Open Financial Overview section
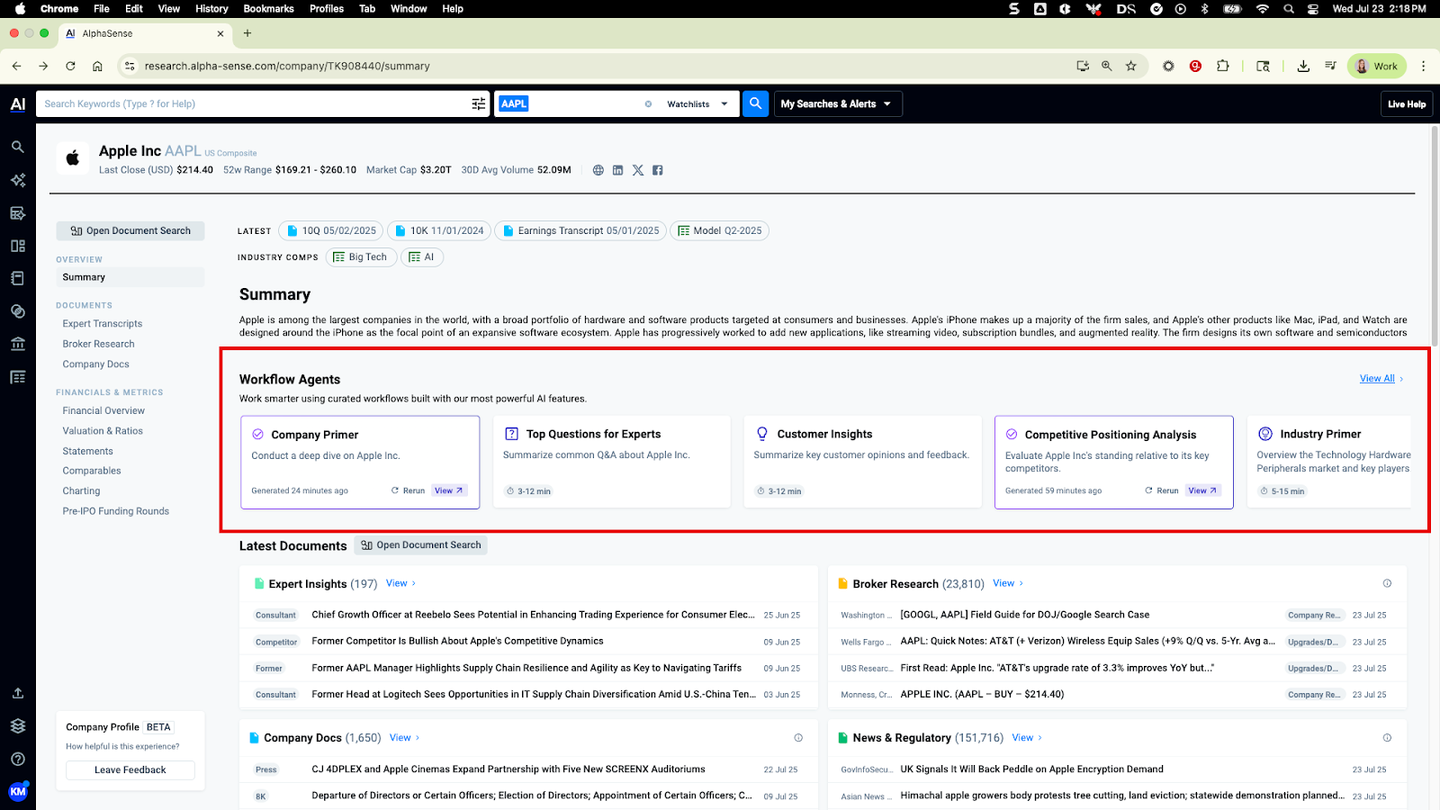 pyautogui.click(x=103, y=410)
